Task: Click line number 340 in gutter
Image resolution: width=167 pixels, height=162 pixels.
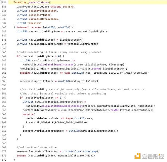Action: (4, 27)
